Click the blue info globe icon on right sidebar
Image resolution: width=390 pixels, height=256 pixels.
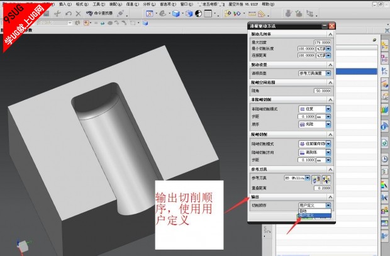[x=384, y=126]
